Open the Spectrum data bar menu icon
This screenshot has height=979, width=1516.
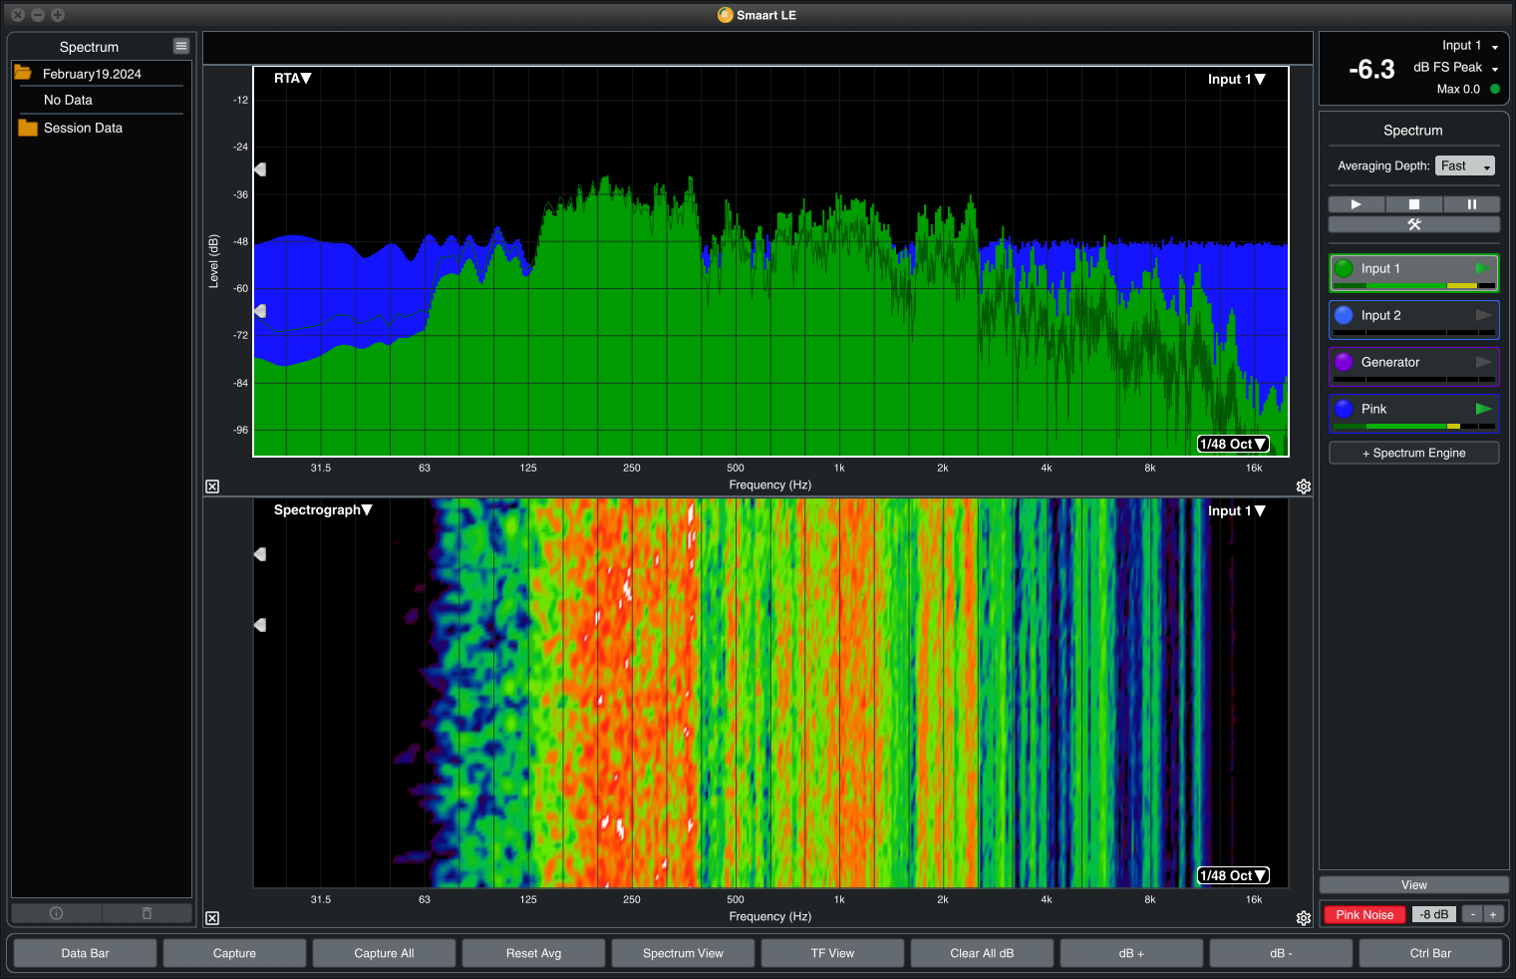pos(180,46)
